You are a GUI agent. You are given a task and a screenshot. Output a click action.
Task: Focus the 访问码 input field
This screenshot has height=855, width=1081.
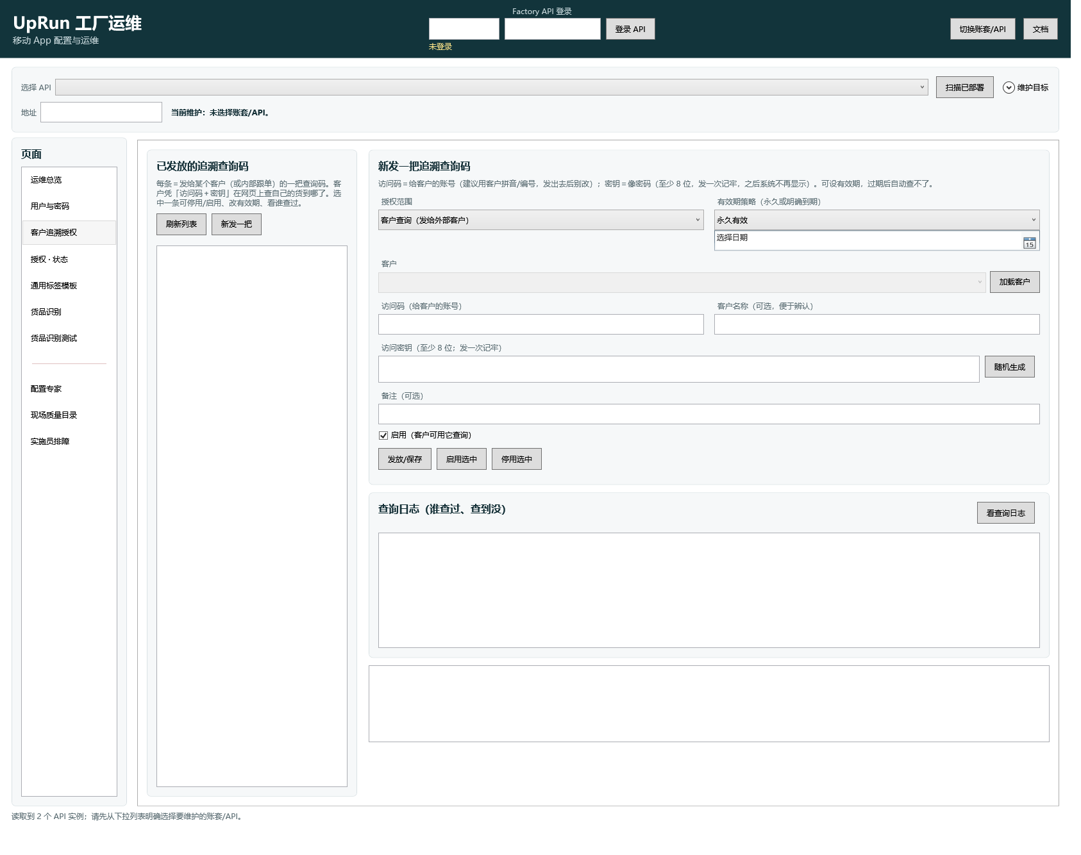pyautogui.click(x=540, y=324)
